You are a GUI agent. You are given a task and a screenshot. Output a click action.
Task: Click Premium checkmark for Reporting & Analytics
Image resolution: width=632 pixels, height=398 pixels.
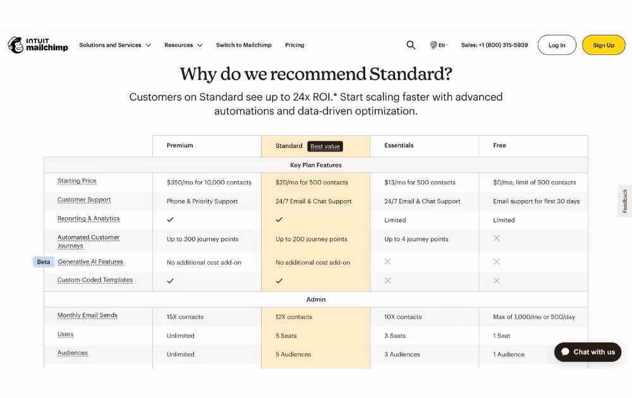171,220
